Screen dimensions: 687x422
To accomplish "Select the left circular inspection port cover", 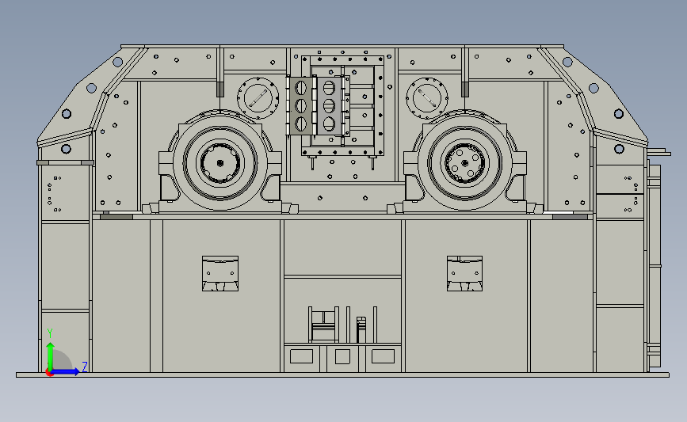I will tap(258, 98).
